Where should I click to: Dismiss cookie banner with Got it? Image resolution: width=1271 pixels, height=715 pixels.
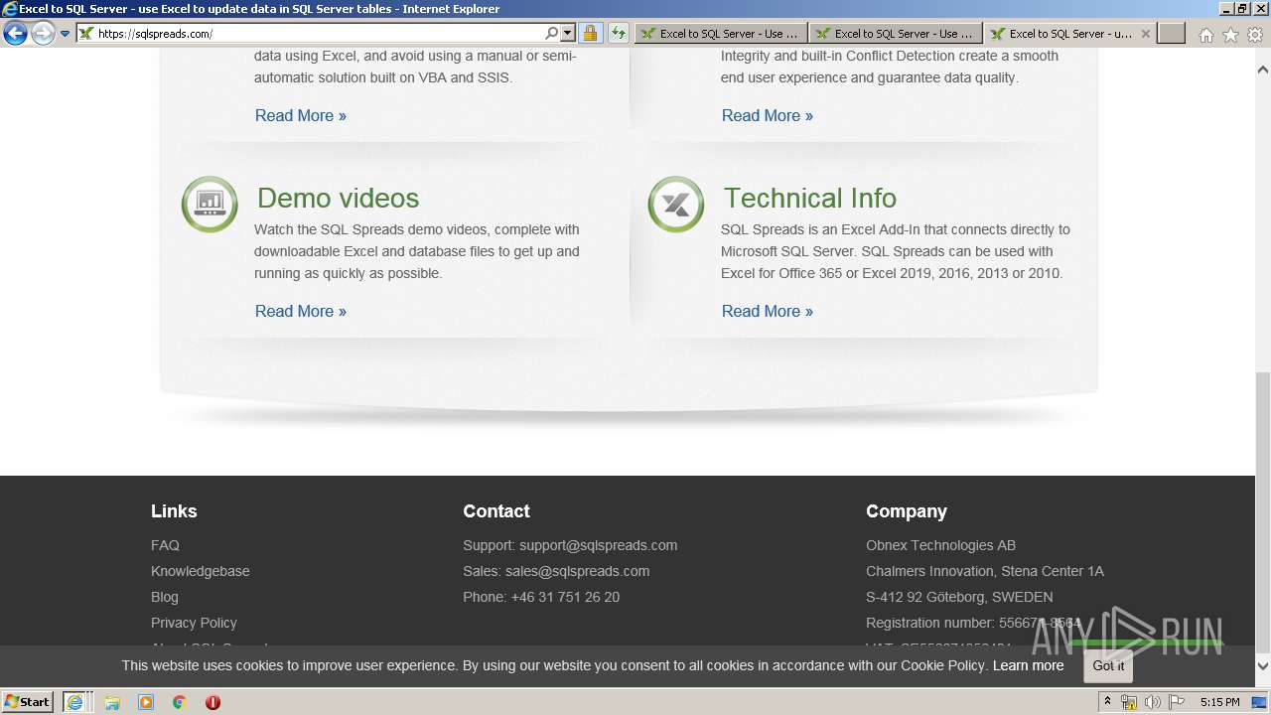click(x=1108, y=665)
